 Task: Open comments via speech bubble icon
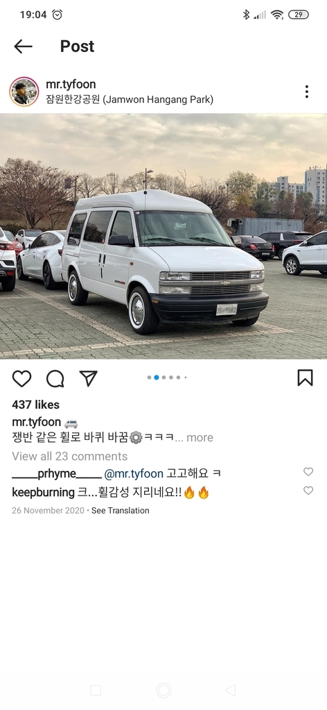pos(55,378)
